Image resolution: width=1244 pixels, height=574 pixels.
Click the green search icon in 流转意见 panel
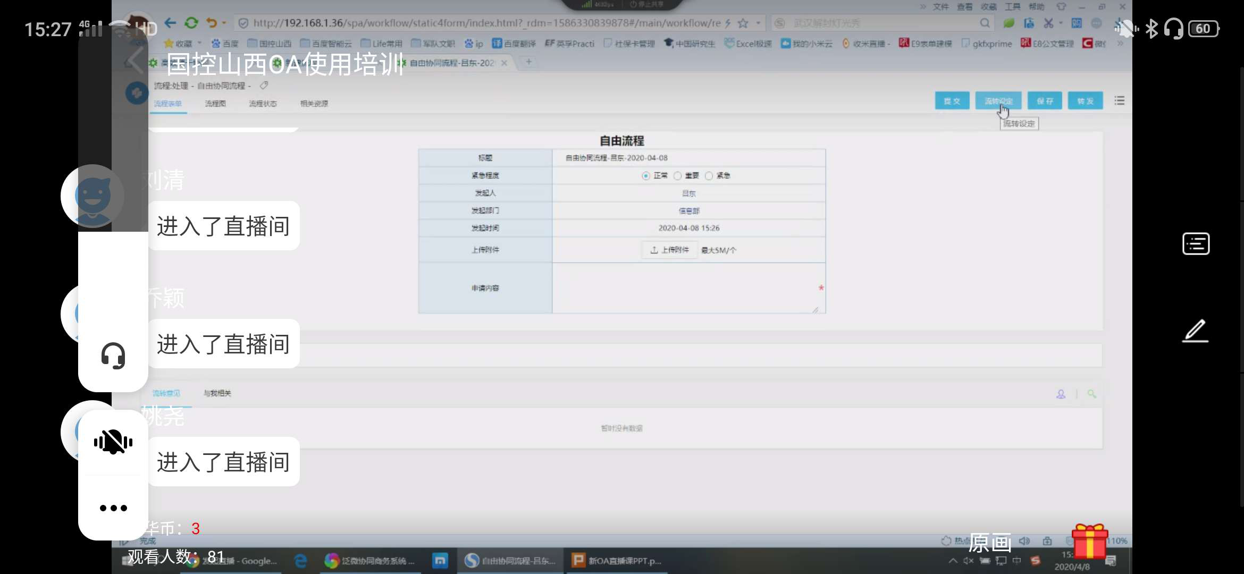tap(1091, 394)
